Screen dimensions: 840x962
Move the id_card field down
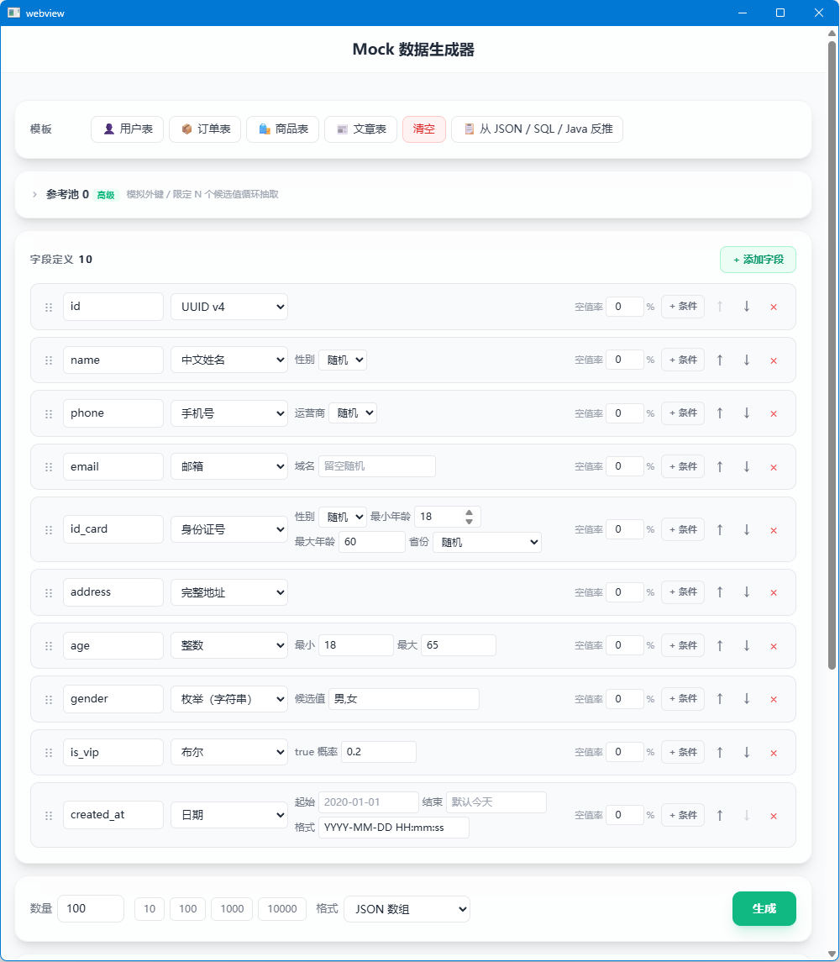pyautogui.click(x=746, y=529)
